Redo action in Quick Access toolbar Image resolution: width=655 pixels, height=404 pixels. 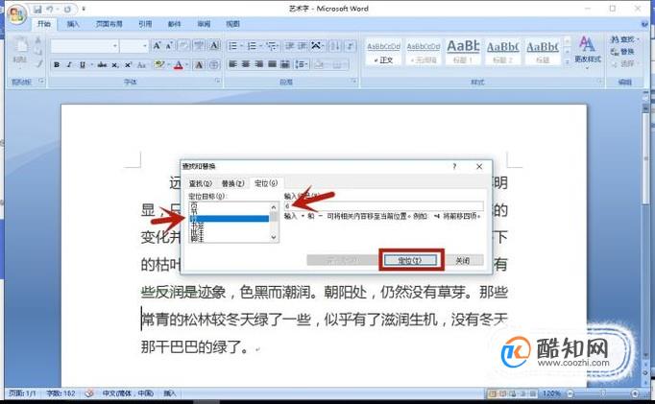67,9
